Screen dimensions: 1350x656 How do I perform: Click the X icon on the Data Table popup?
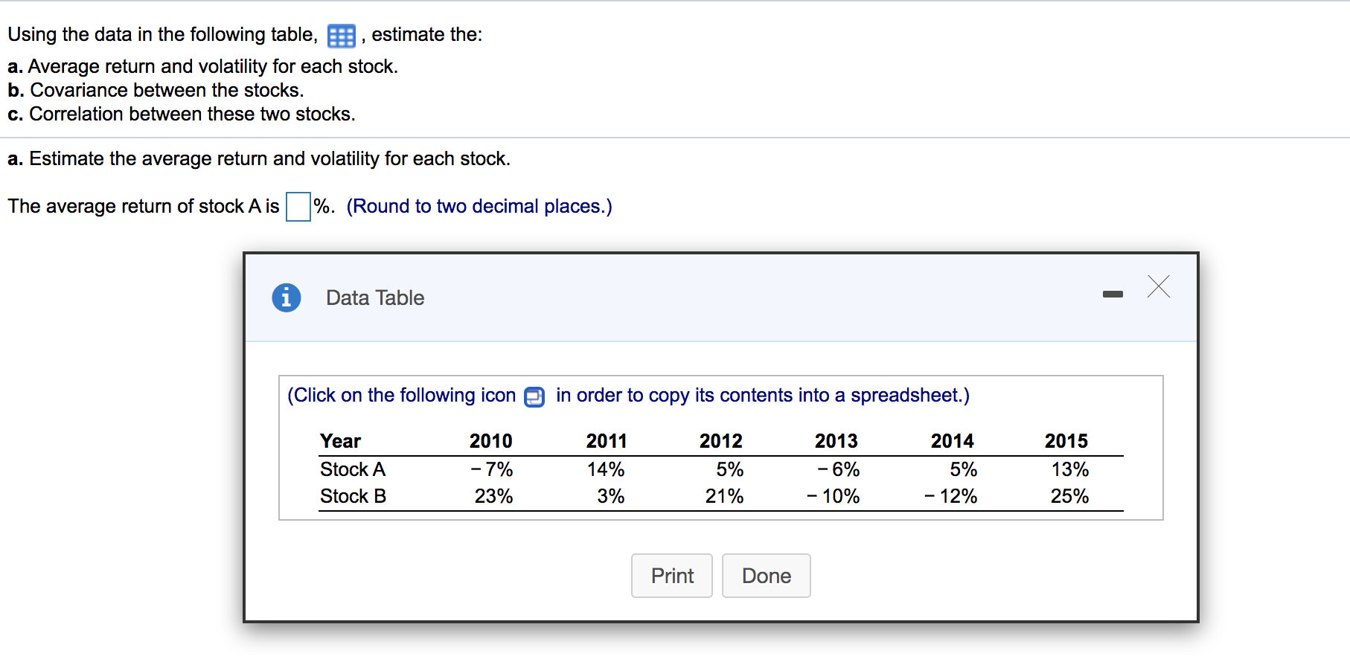pyautogui.click(x=1158, y=287)
